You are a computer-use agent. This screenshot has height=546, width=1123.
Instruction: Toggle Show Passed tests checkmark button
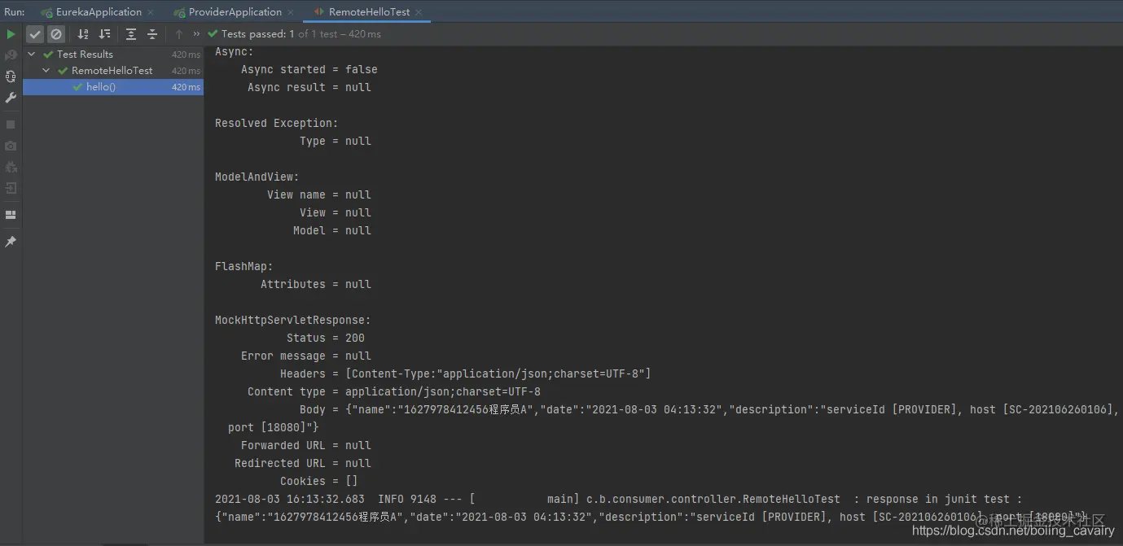35,34
